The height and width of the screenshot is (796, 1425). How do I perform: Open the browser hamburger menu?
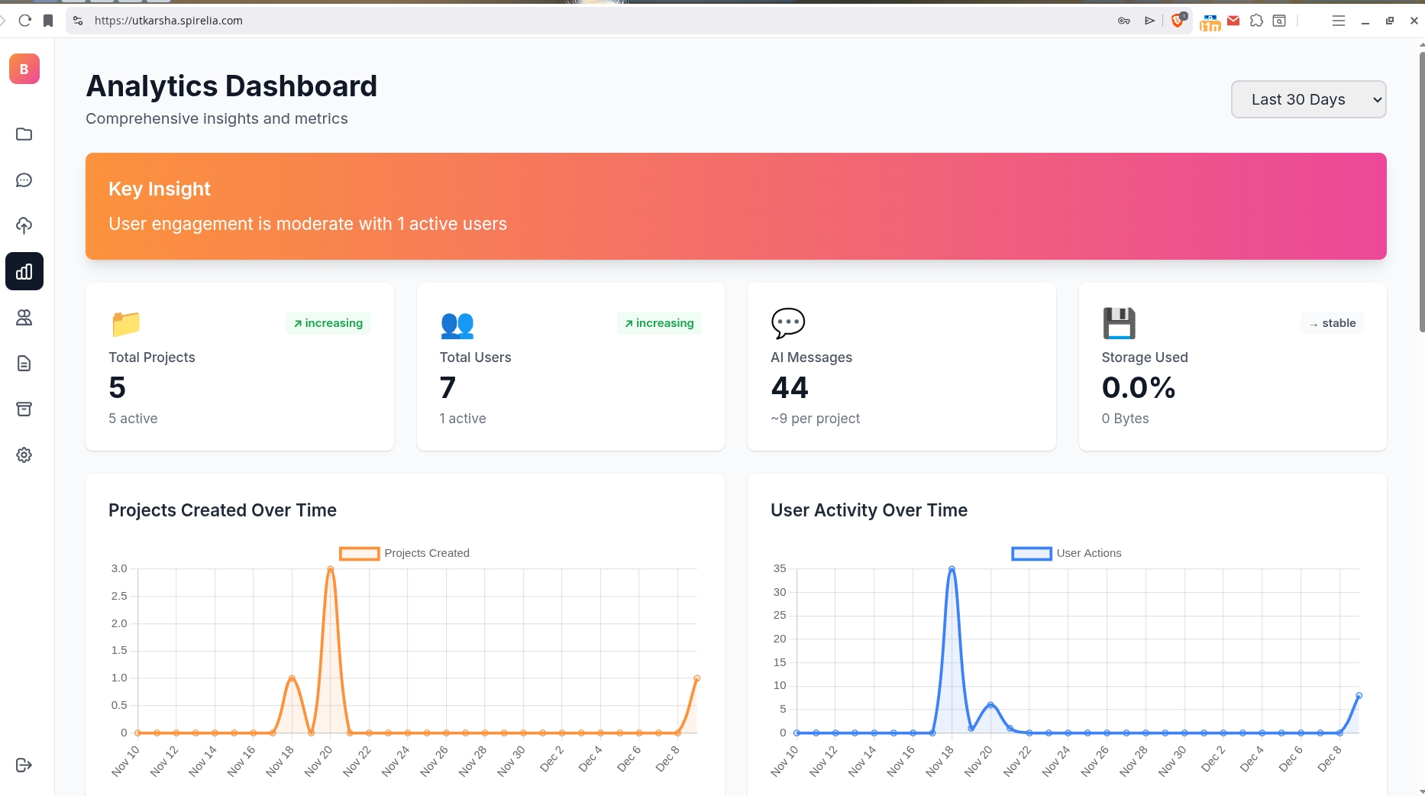point(1339,21)
